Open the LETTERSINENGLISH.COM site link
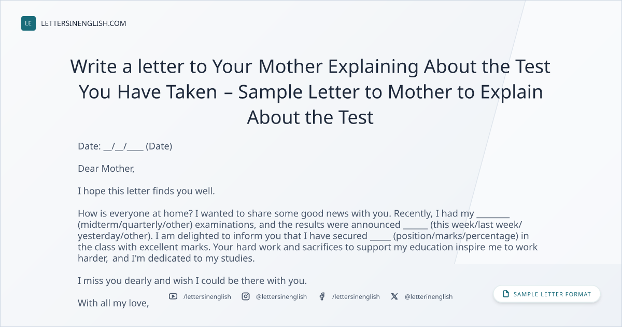622x327 pixels. [83, 23]
